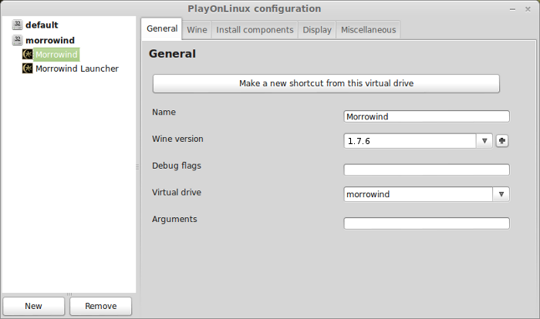540x319 pixels.
Task: Close the PlayOnLinux configuration window
Action: tap(528, 9)
